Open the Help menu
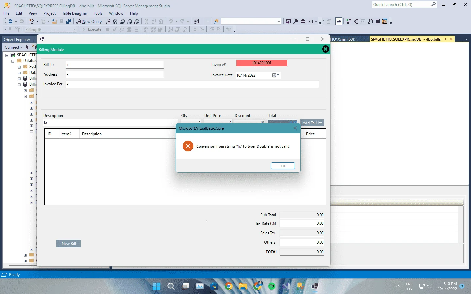The height and width of the screenshot is (294, 471). pyautogui.click(x=134, y=13)
